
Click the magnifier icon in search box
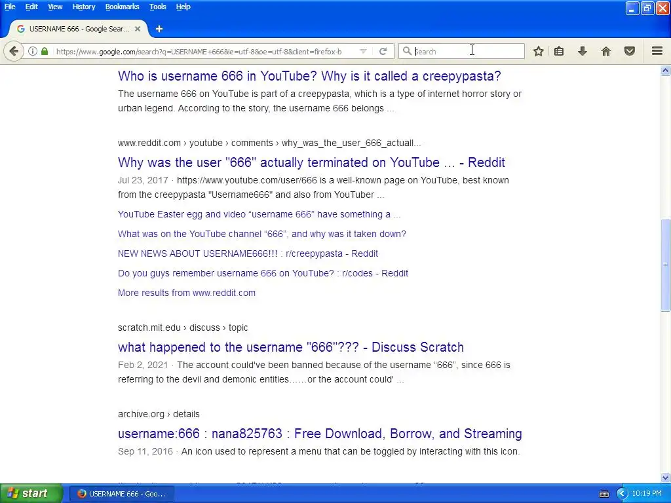[x=406, y=51]
